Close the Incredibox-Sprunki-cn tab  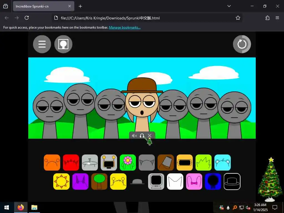click(70, 6)
